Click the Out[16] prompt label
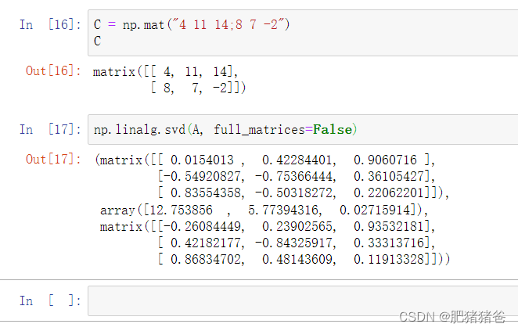Image resolution: width=518 pixels, height=331 pixels. (x=53, y=71)
